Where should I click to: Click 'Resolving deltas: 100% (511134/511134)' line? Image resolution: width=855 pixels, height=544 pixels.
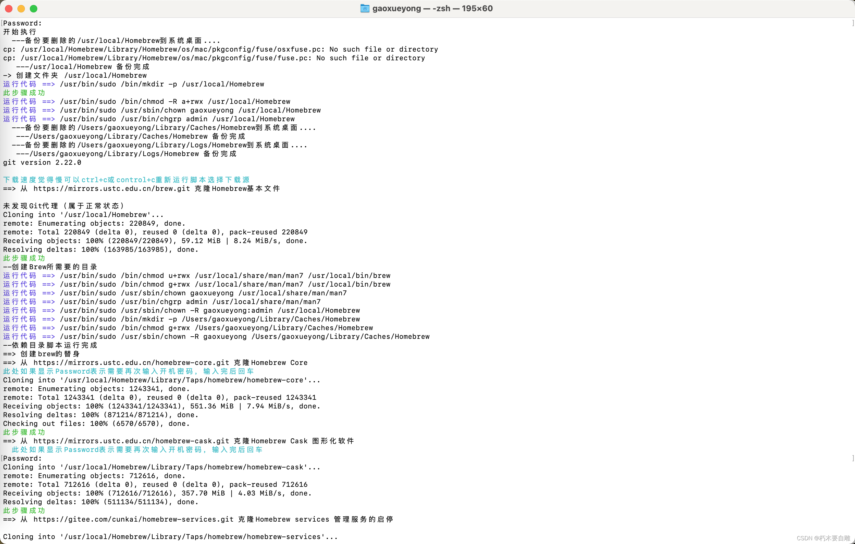tap(101, 502)
